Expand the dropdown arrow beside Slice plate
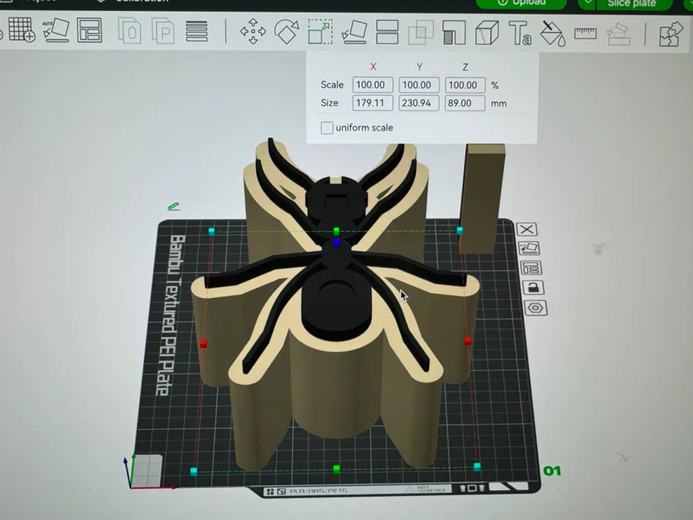Image resolution: width=693 pixels, height=520 pixels. coord(587,3)
